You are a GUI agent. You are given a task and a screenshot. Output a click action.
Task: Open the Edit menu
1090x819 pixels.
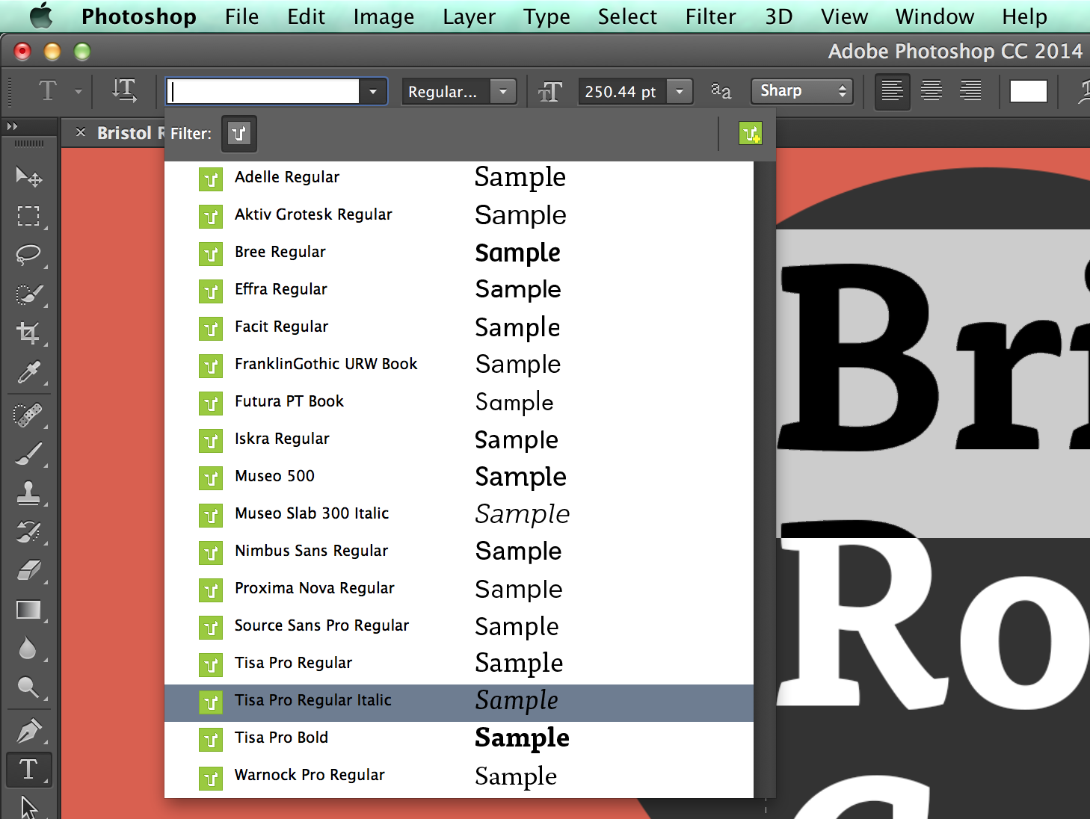(x=306, y=16)
